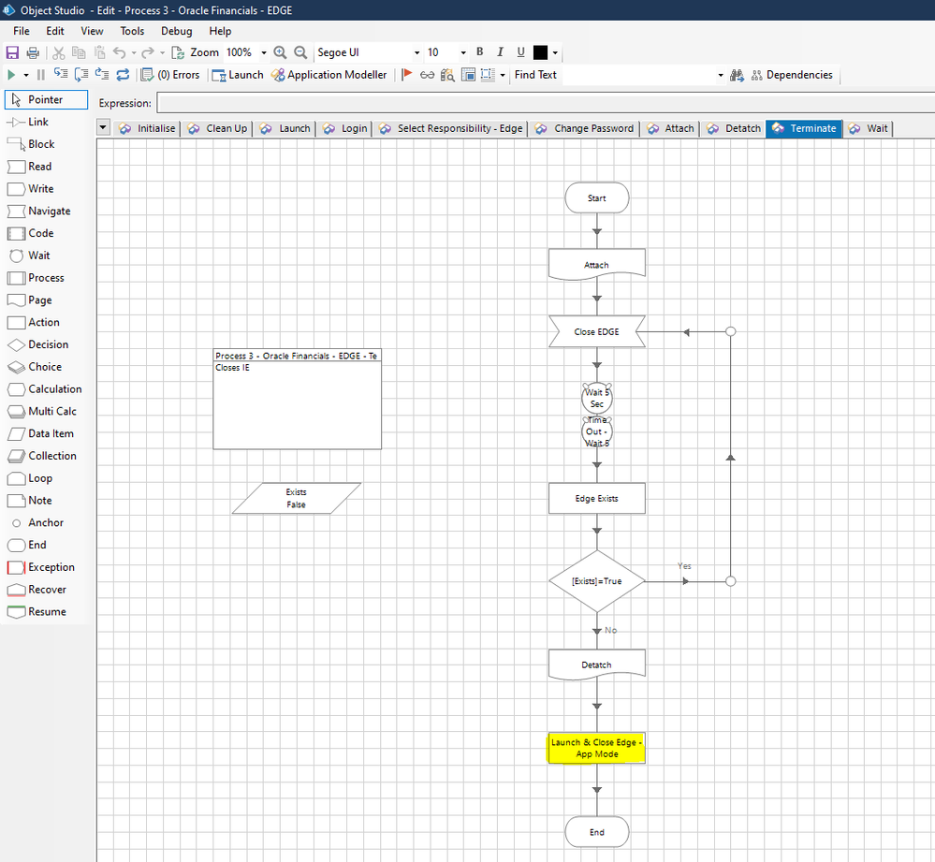Screen dimensions: 935x862
Task: Click the breakpoint flag icon
Action: click(x=407, y=75)
